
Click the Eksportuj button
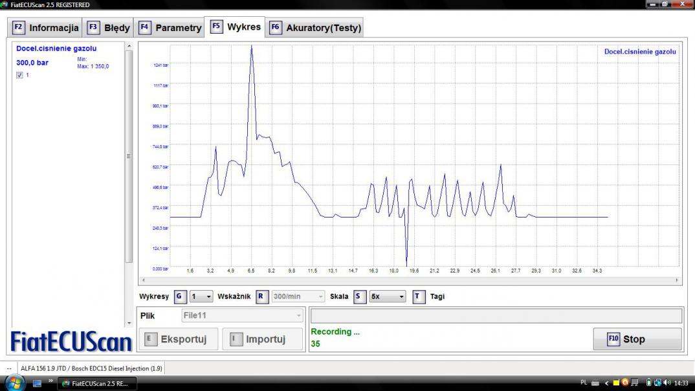point(177,339)
